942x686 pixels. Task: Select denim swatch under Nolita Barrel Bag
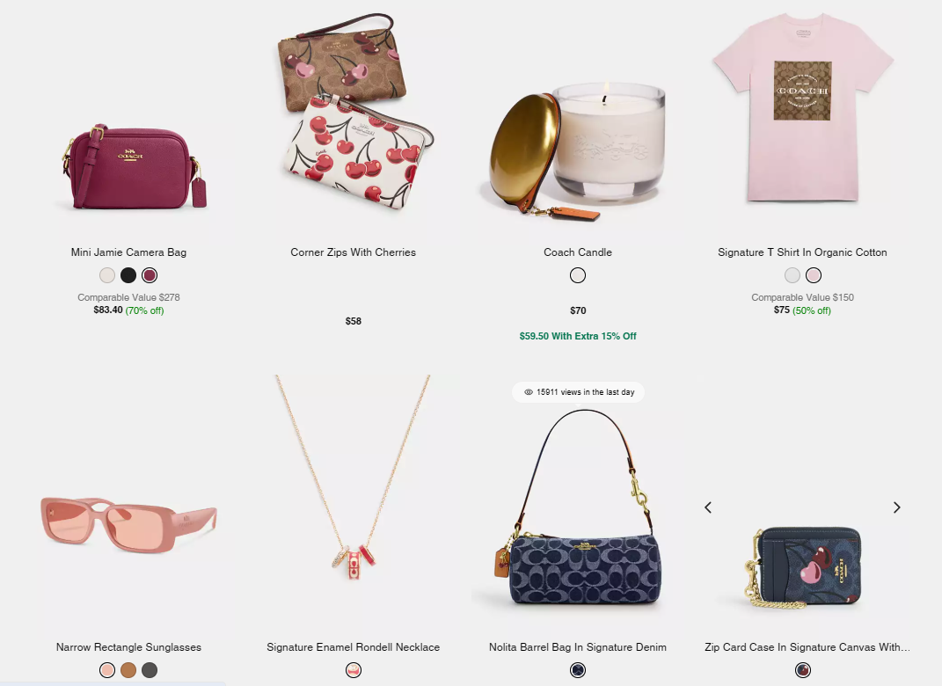pos(578,670)
